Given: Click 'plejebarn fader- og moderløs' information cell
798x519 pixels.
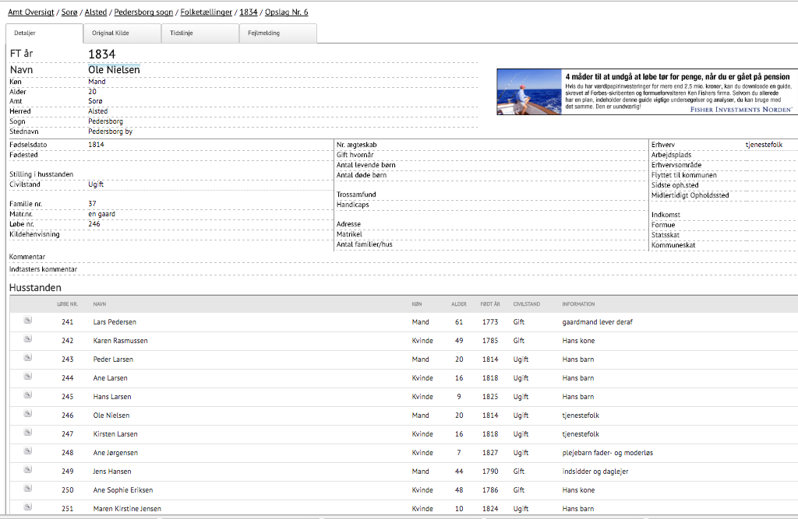Looking at the screenshot, I should (x=608, y=453).
